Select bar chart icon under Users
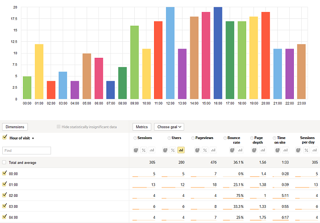Screen dimensions: 320x223 (x=181, y=150)
